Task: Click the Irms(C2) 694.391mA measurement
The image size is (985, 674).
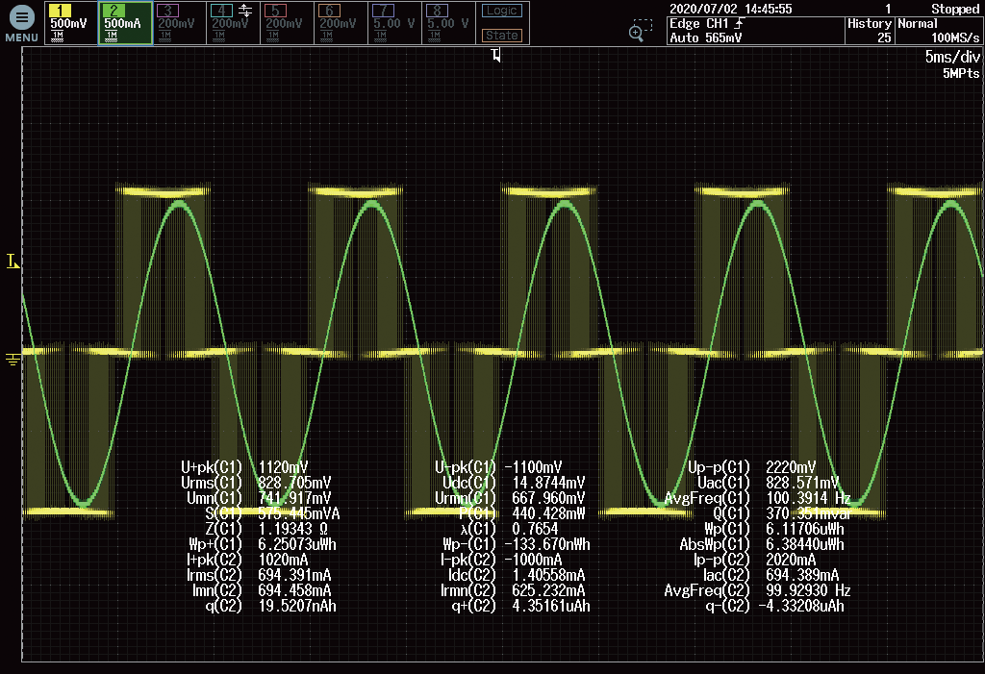Action: tap(259, 575)
